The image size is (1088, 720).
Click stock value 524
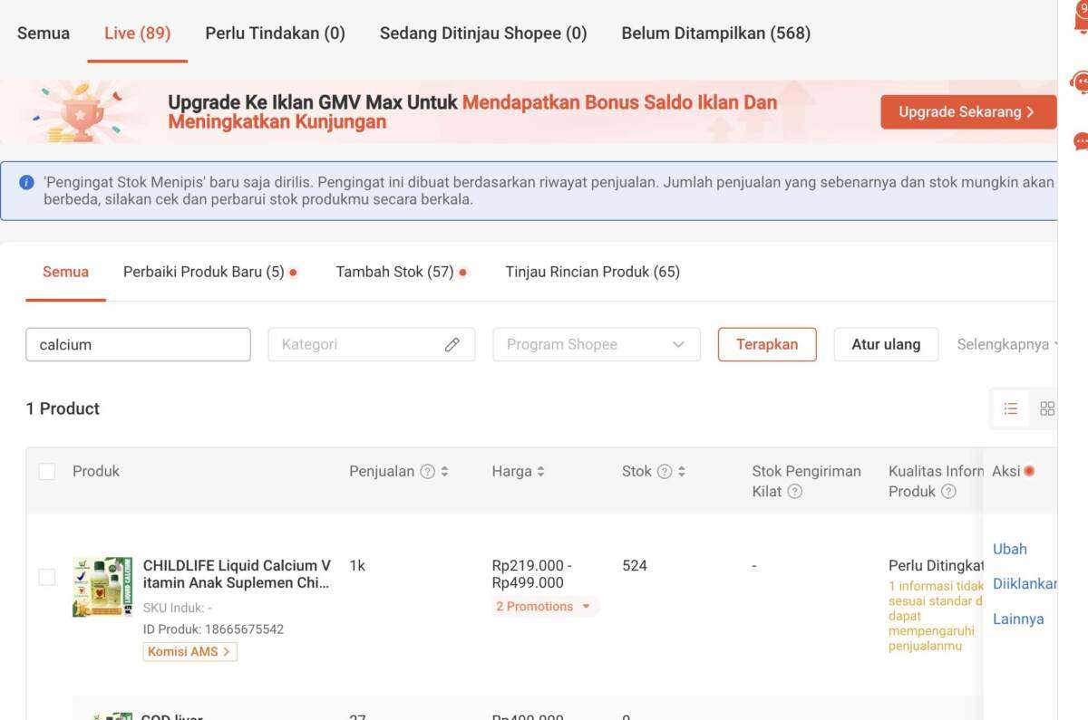pos(635,566)
